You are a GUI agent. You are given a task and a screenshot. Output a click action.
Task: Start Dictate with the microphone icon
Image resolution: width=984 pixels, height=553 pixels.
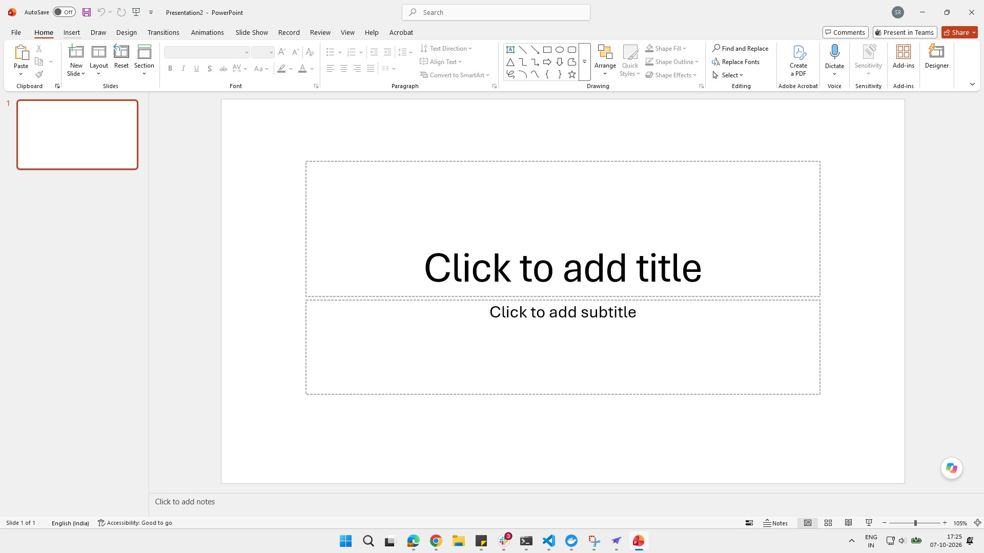(x=834, y=52)
